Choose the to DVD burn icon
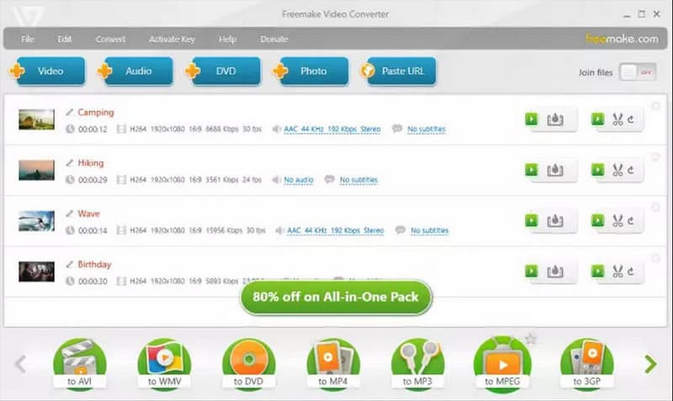This screenshot has width=673, height=401. click(x=249, y=363)
